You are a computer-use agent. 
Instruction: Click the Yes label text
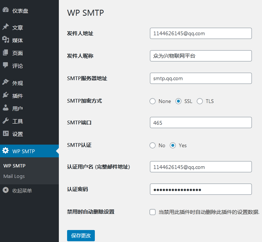point(183,145)
